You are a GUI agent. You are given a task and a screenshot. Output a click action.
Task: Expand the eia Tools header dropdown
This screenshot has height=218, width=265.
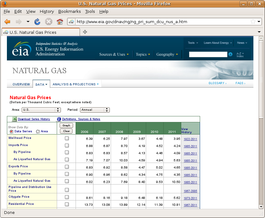[x=193, y=43]
